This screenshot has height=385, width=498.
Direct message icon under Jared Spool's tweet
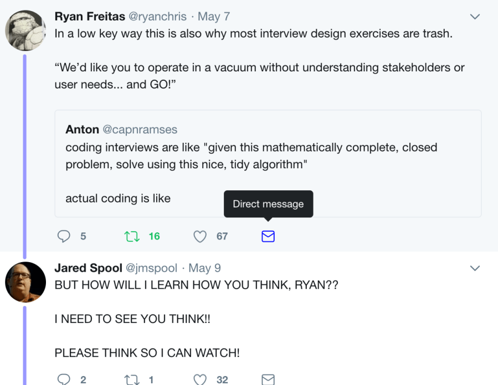[x=268, y=379]
